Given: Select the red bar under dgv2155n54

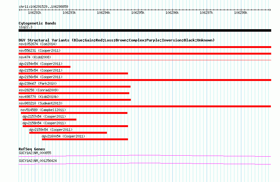Looking at the screenshot, I should coord(73,73).
